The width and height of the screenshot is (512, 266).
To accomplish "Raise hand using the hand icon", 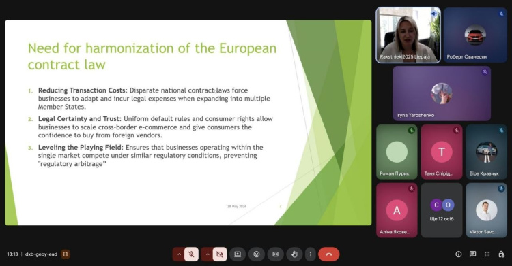I will [294, 254].
